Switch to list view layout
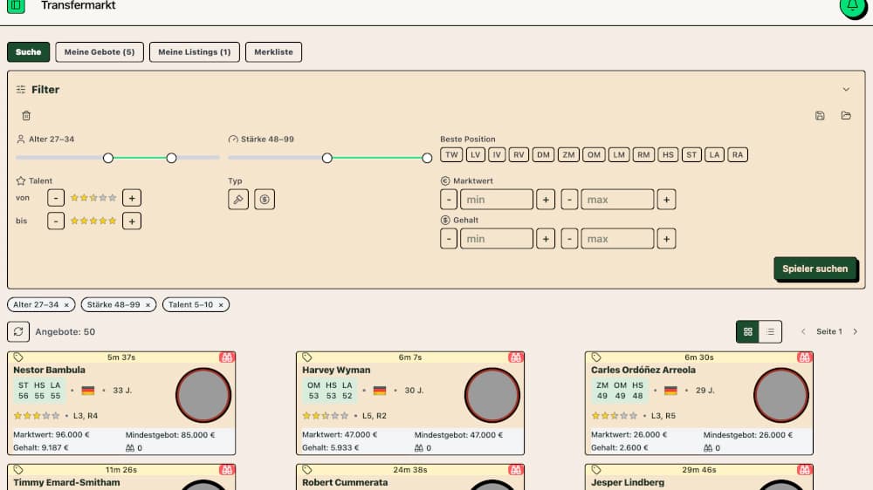Image resolution: width=873 pixels, height=490 pixels. pos(770,331)
